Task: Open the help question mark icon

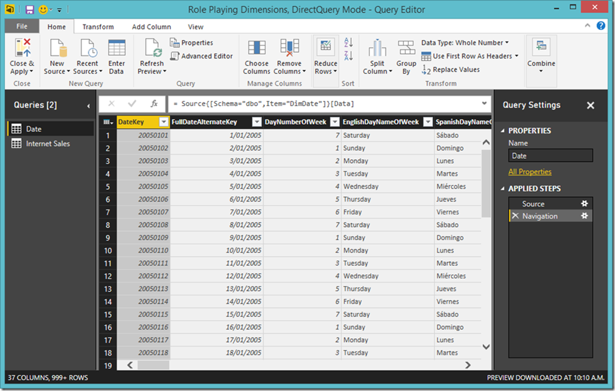Action: pos(600,26)
